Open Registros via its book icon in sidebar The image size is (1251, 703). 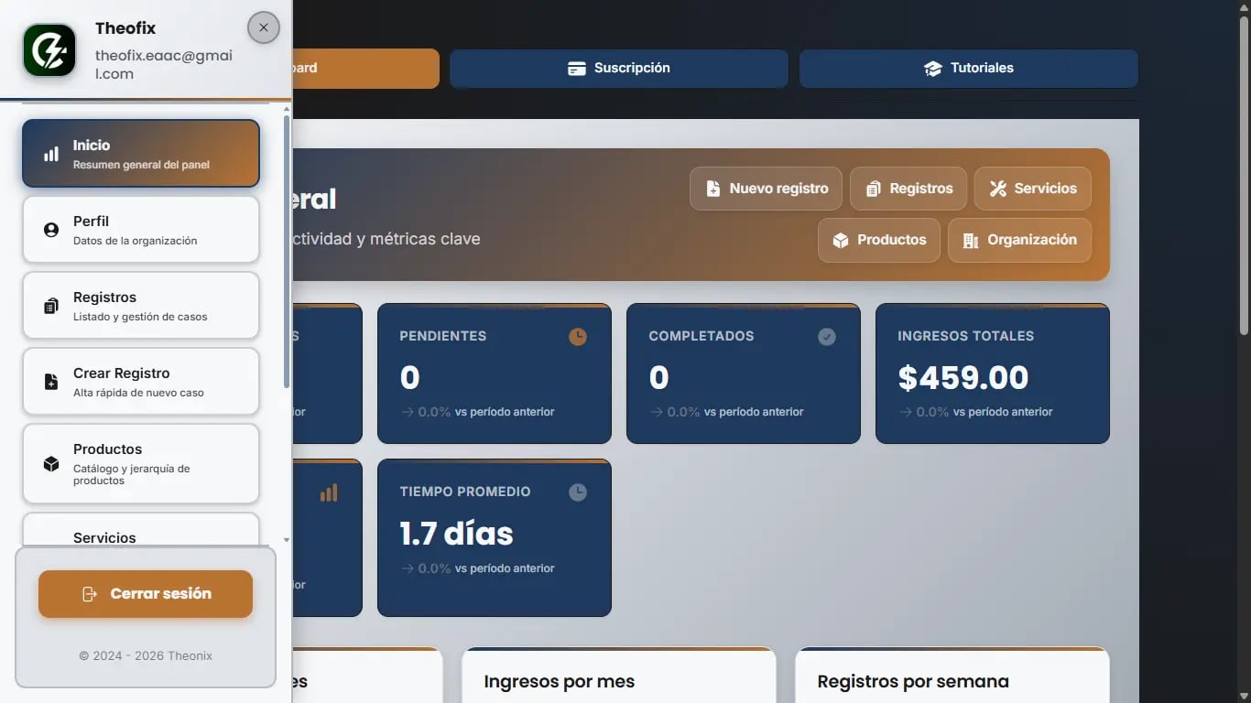pyautogui.click(x=50, y=306)
